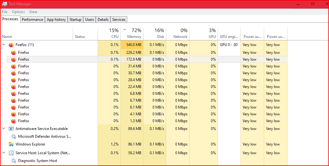Click the Diagnostic System Host gear icon
The width and height of the screenshot is (329, 166).
[x=14, y=161]
